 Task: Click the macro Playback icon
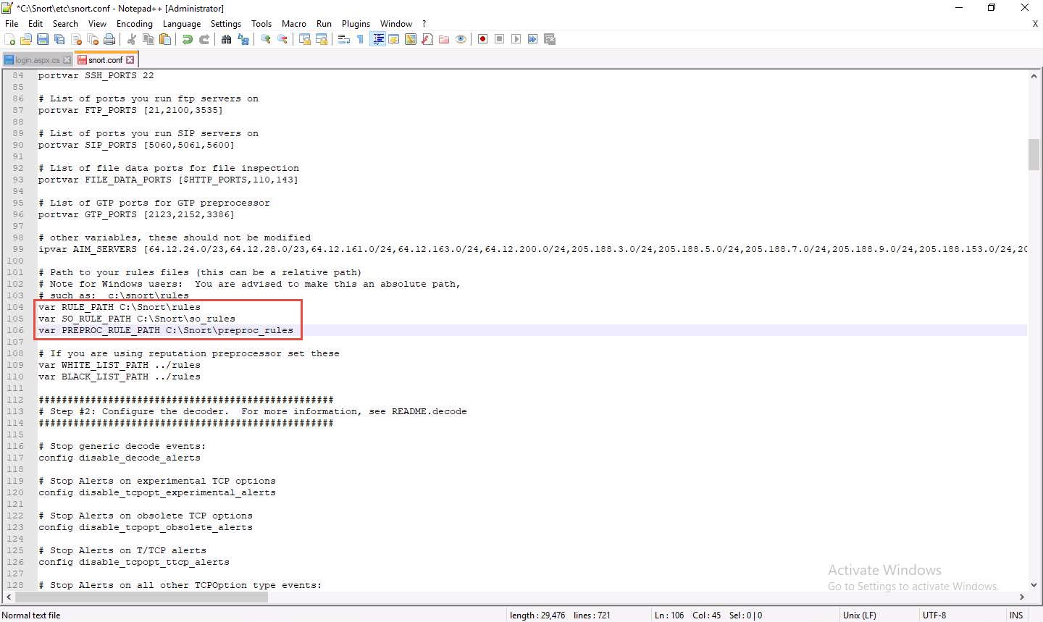pos(516,39)
